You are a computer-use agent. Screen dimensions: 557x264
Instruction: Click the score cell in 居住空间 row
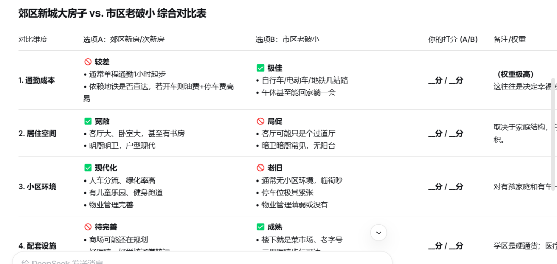tap(446, 134)
